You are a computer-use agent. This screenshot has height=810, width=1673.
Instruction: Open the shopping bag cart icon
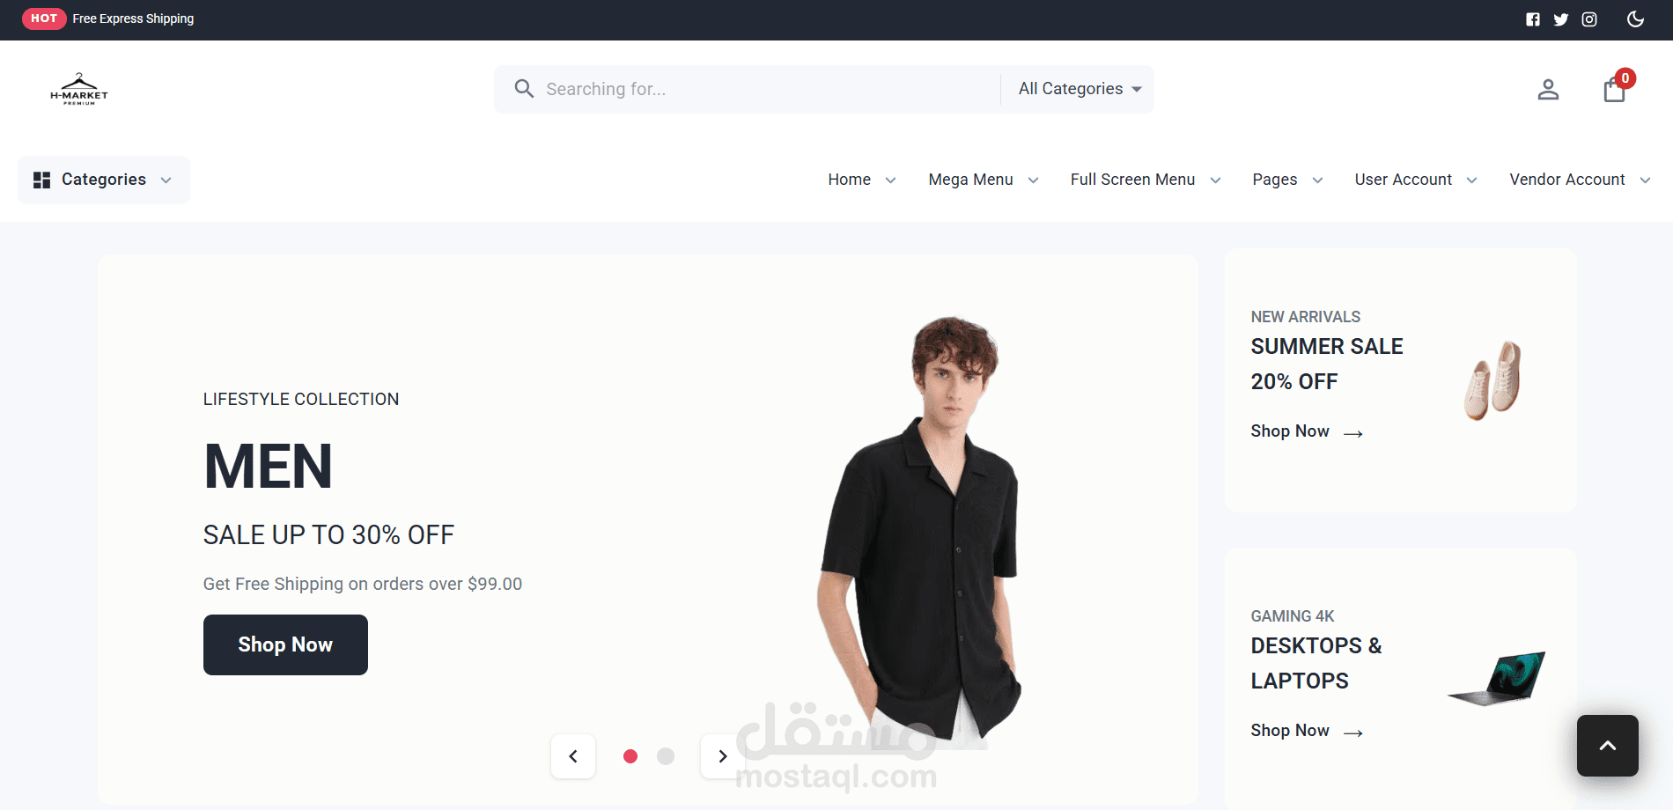[x=1615, y=89]
